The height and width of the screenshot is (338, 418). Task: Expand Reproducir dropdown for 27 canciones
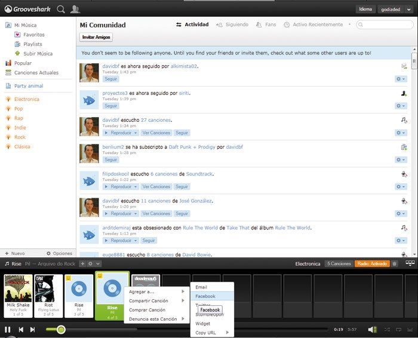136,133
